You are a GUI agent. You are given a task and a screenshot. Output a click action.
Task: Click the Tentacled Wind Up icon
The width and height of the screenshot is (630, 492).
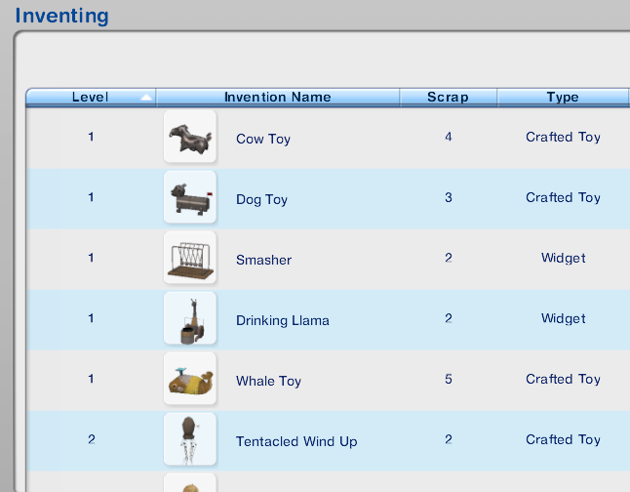coord(190,439)
